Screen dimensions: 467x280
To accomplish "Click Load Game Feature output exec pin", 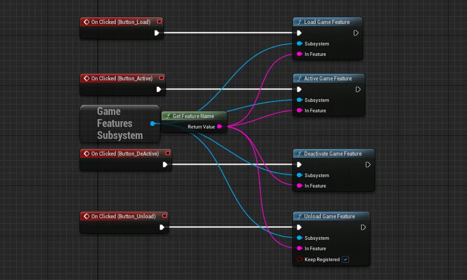I will (356, 33).
